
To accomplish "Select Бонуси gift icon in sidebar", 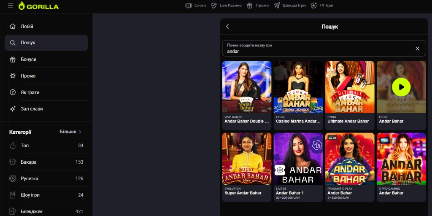I will (13, 59).
